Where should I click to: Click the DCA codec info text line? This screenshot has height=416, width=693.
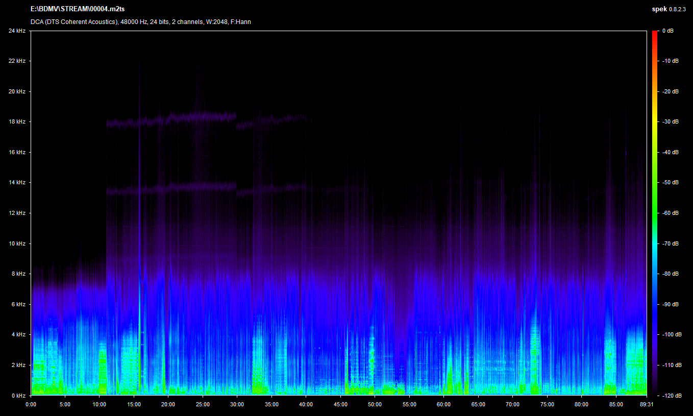pyautogui.click(x=140, y=22)
